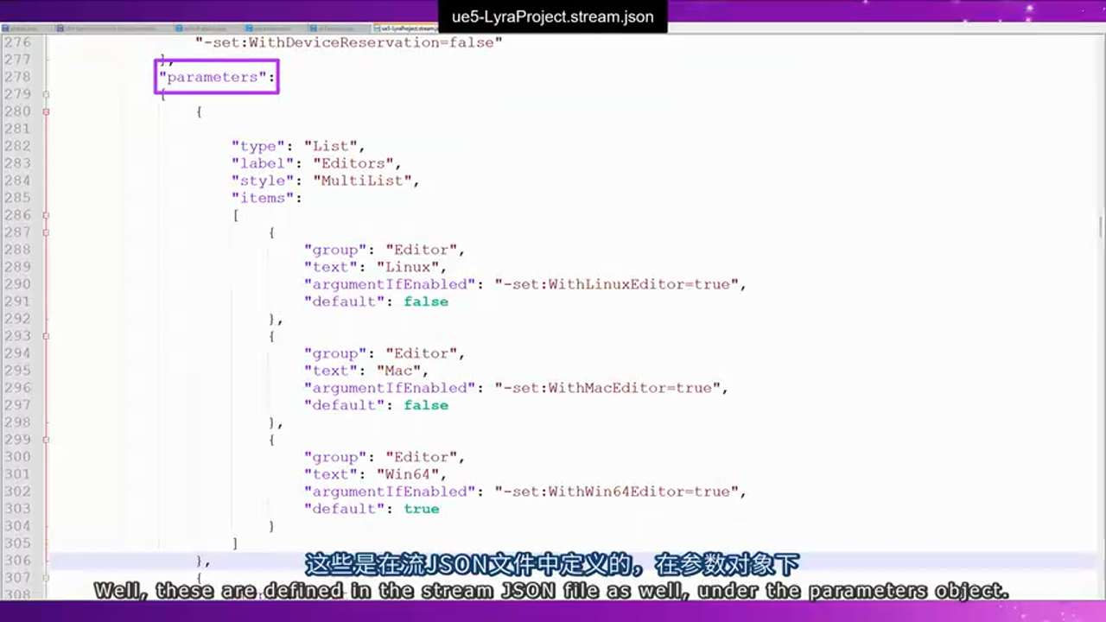
Task: Place cursor in the "MultiList" style value
Action: coord(365,180)
